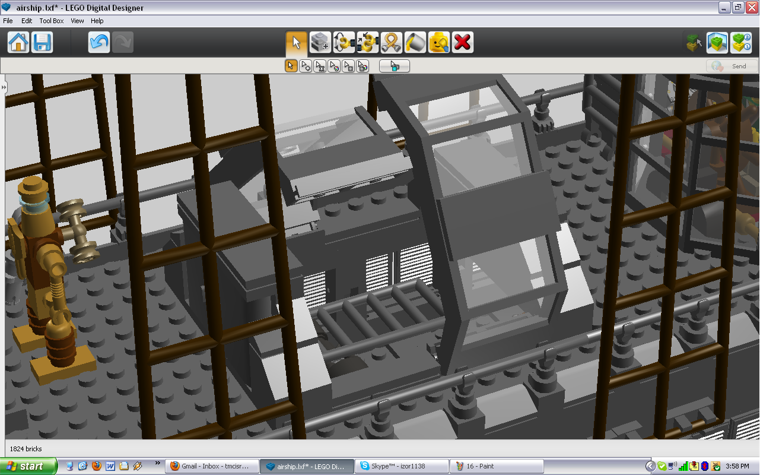The height and width of the screenshot is (475, 760).
Task: Undo the last action
Action: (99, 43)
